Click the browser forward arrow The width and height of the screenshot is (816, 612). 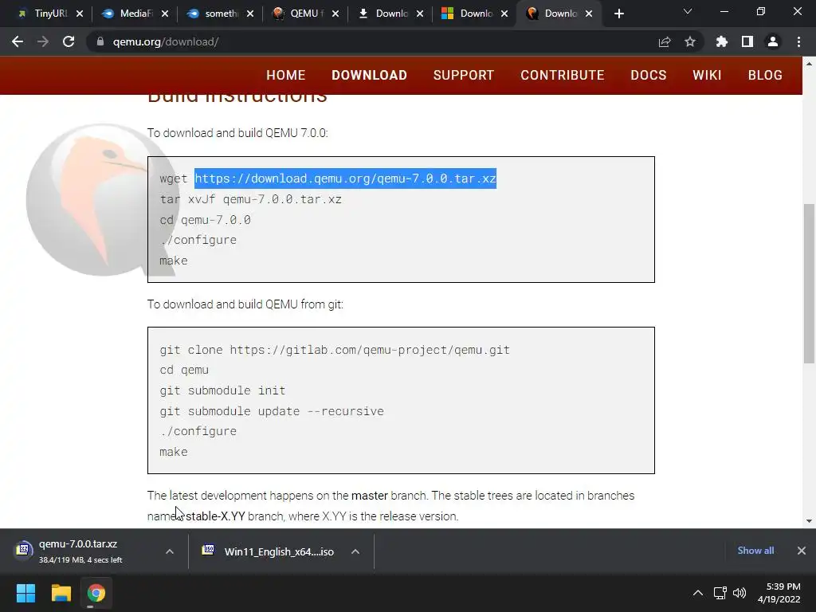click(43, 41)
